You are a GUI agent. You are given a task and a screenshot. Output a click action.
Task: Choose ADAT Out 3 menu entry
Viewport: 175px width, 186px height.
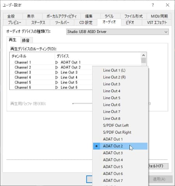click(120, 153)
